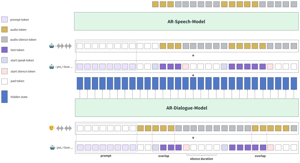Click the AR-Dialogue-Model block
300x163 pixels.
coord(187,108)
